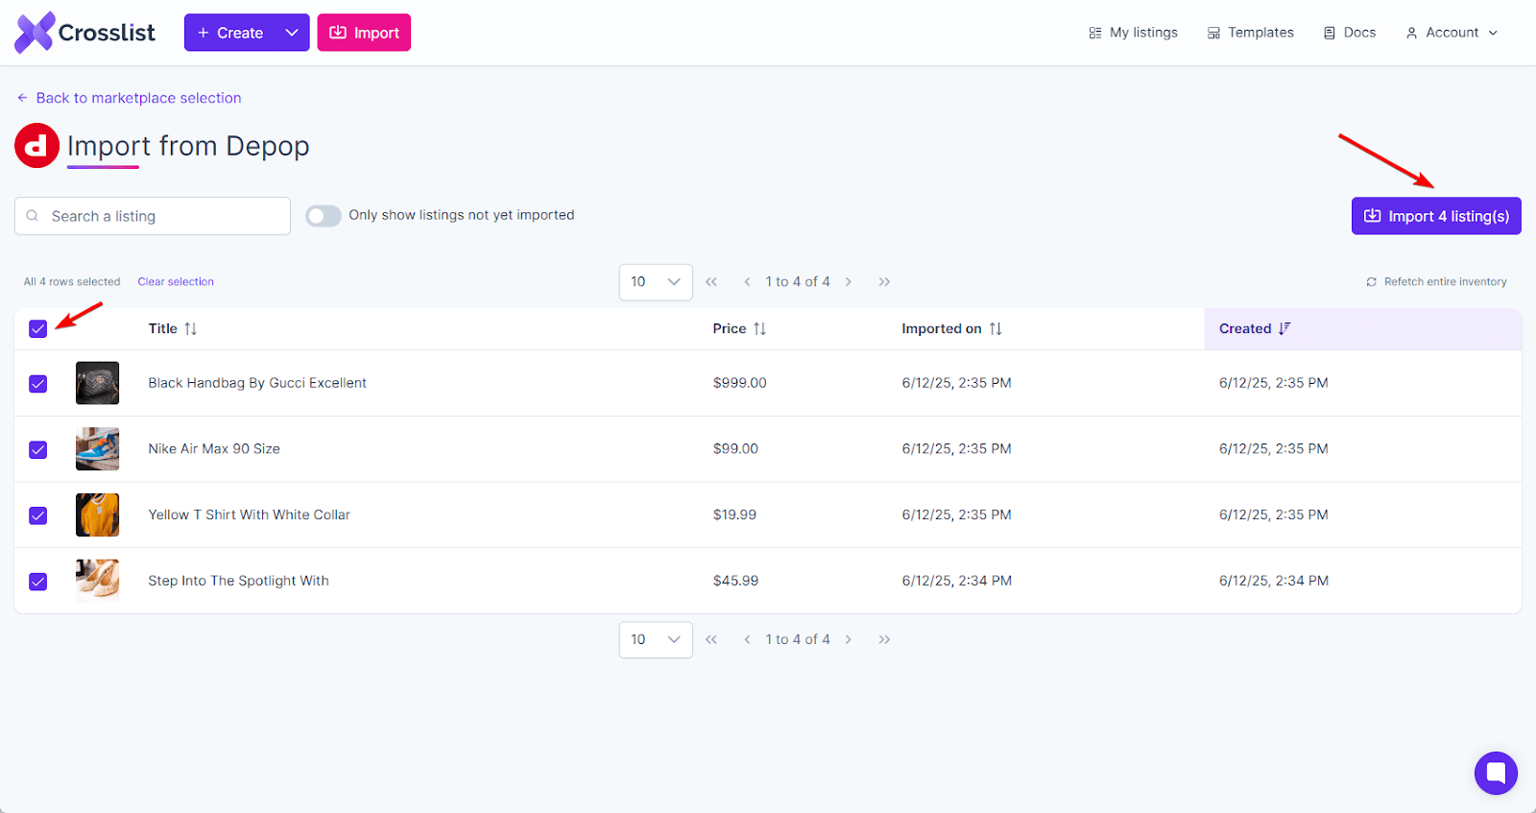Click Nike Air Max 90 Size title
This screenshot has width=1536, height=813.
pos(214,449)
